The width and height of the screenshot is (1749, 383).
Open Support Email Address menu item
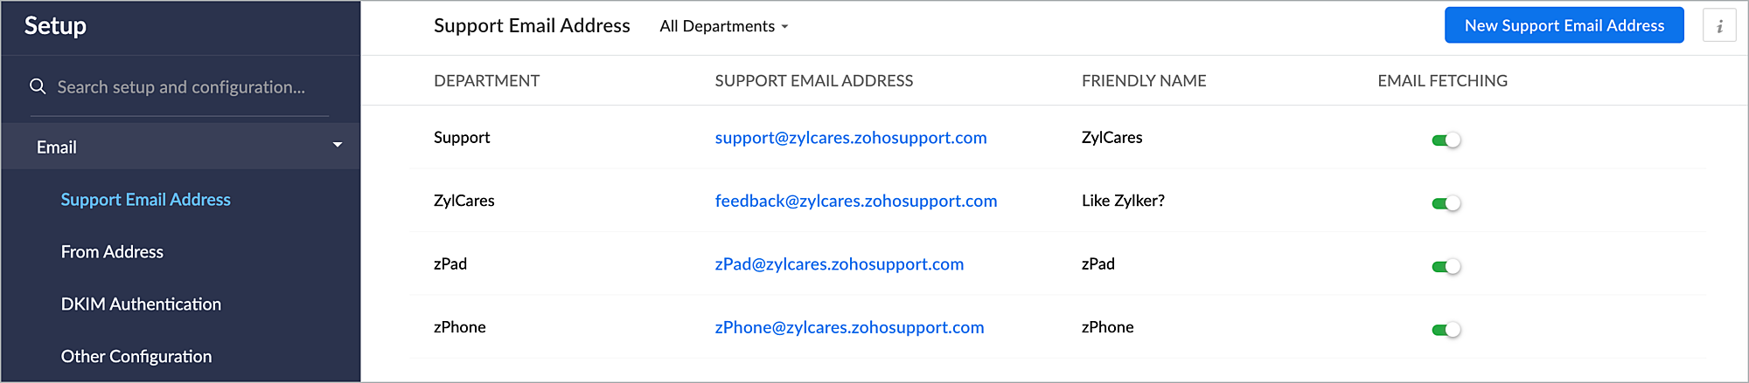(145, 200)
